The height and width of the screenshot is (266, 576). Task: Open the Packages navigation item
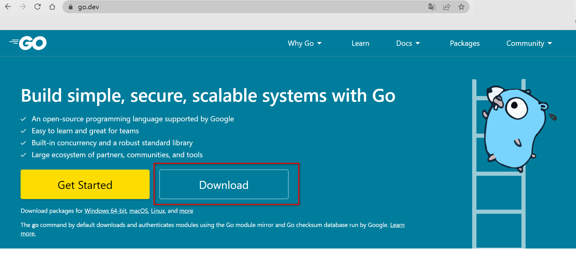[x=465, y=43]
